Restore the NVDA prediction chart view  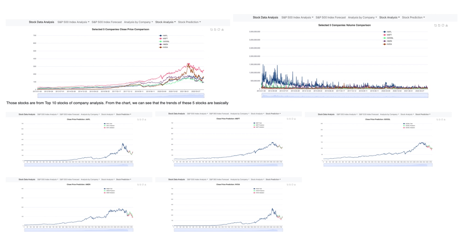point(293,185)
